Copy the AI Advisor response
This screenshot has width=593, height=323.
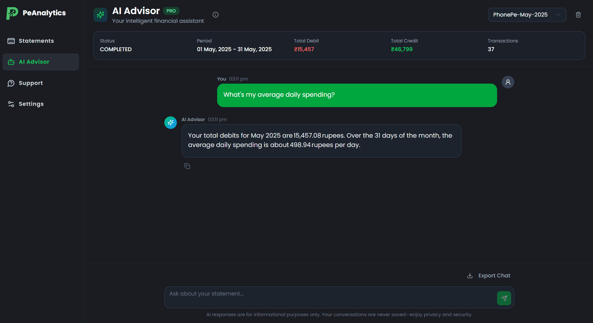point(187,166)
